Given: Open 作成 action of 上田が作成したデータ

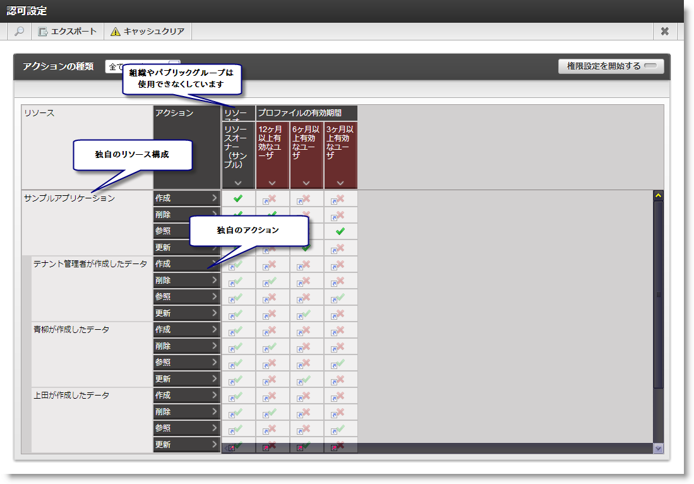Looking at the screenshot, I should coord(187,396).
